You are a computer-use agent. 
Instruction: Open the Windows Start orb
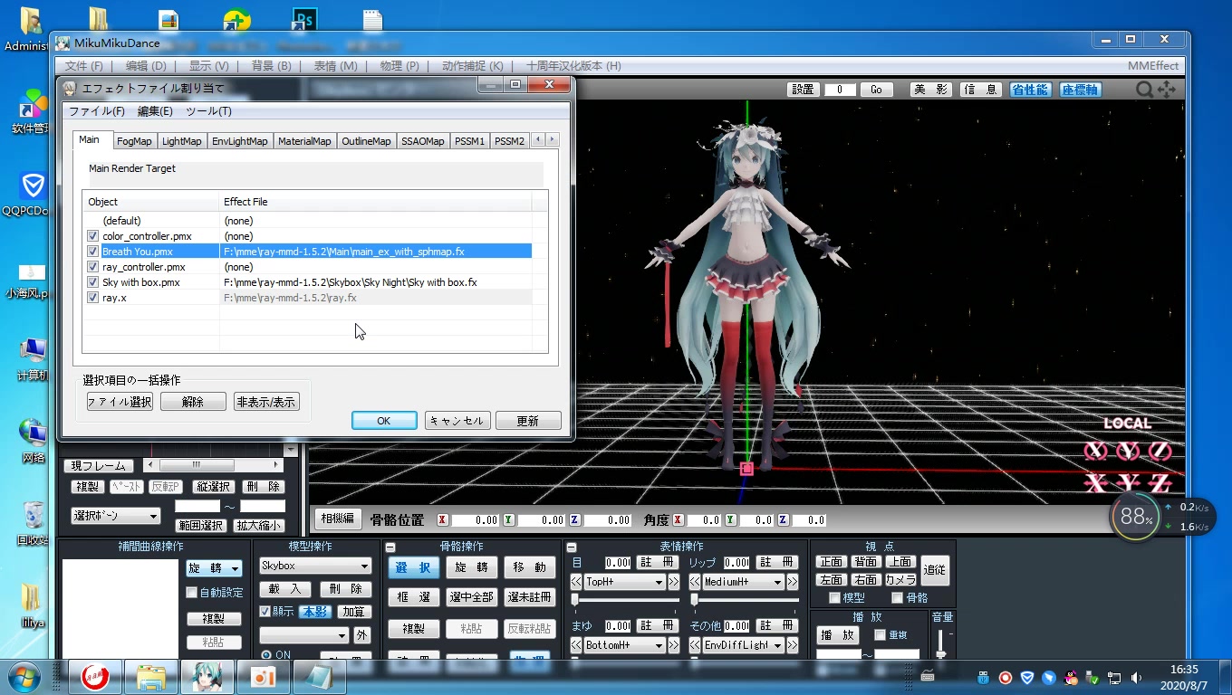click(x=24, y=677)
